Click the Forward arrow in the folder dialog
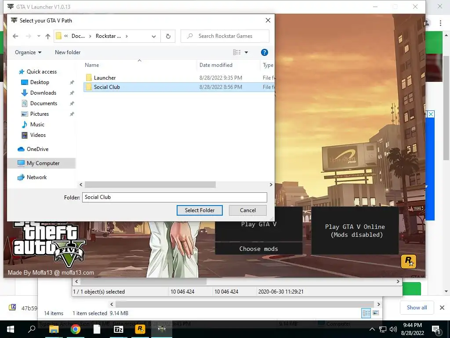 (x=29, y=36)
